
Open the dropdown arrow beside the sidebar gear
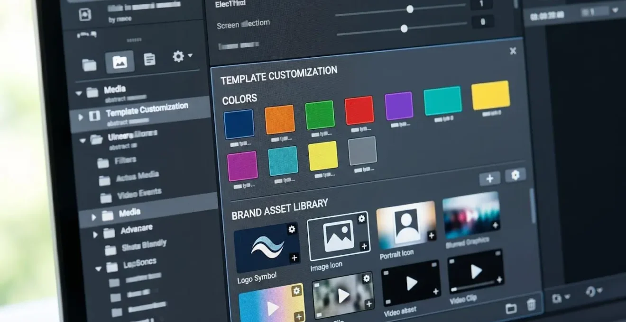[190, 55]
